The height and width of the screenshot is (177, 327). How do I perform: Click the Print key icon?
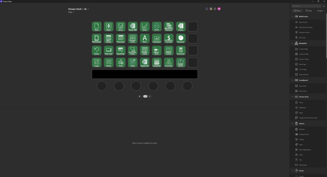click(156, 27)
